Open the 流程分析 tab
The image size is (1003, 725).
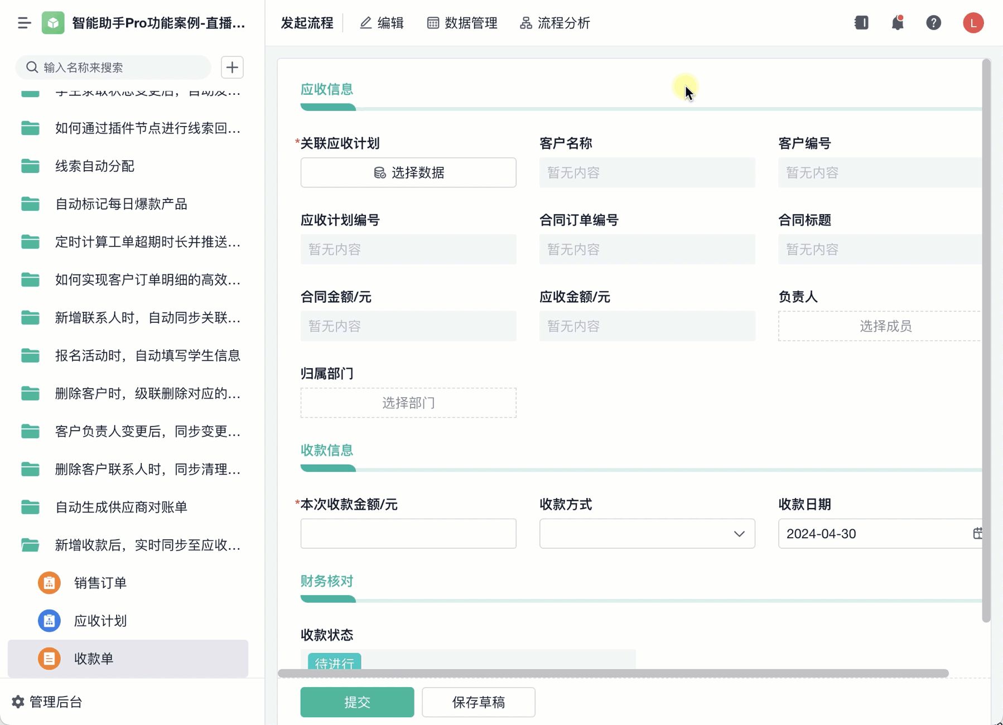pos(554,23)
